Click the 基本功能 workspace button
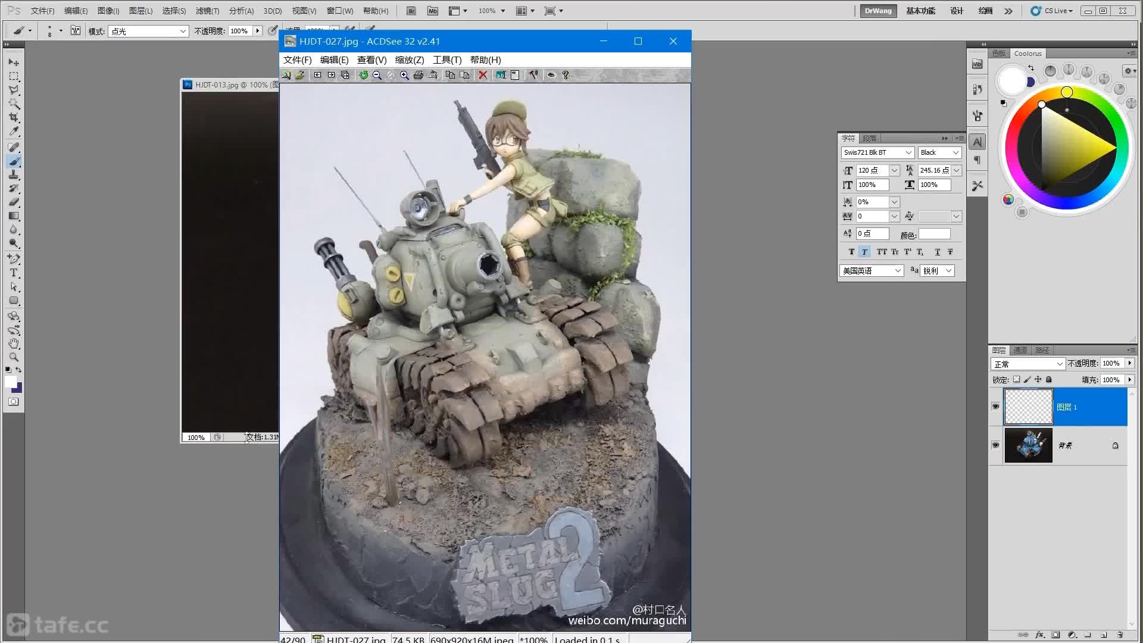Viewport: 1143px width, 643px height. tap(920, 11)
